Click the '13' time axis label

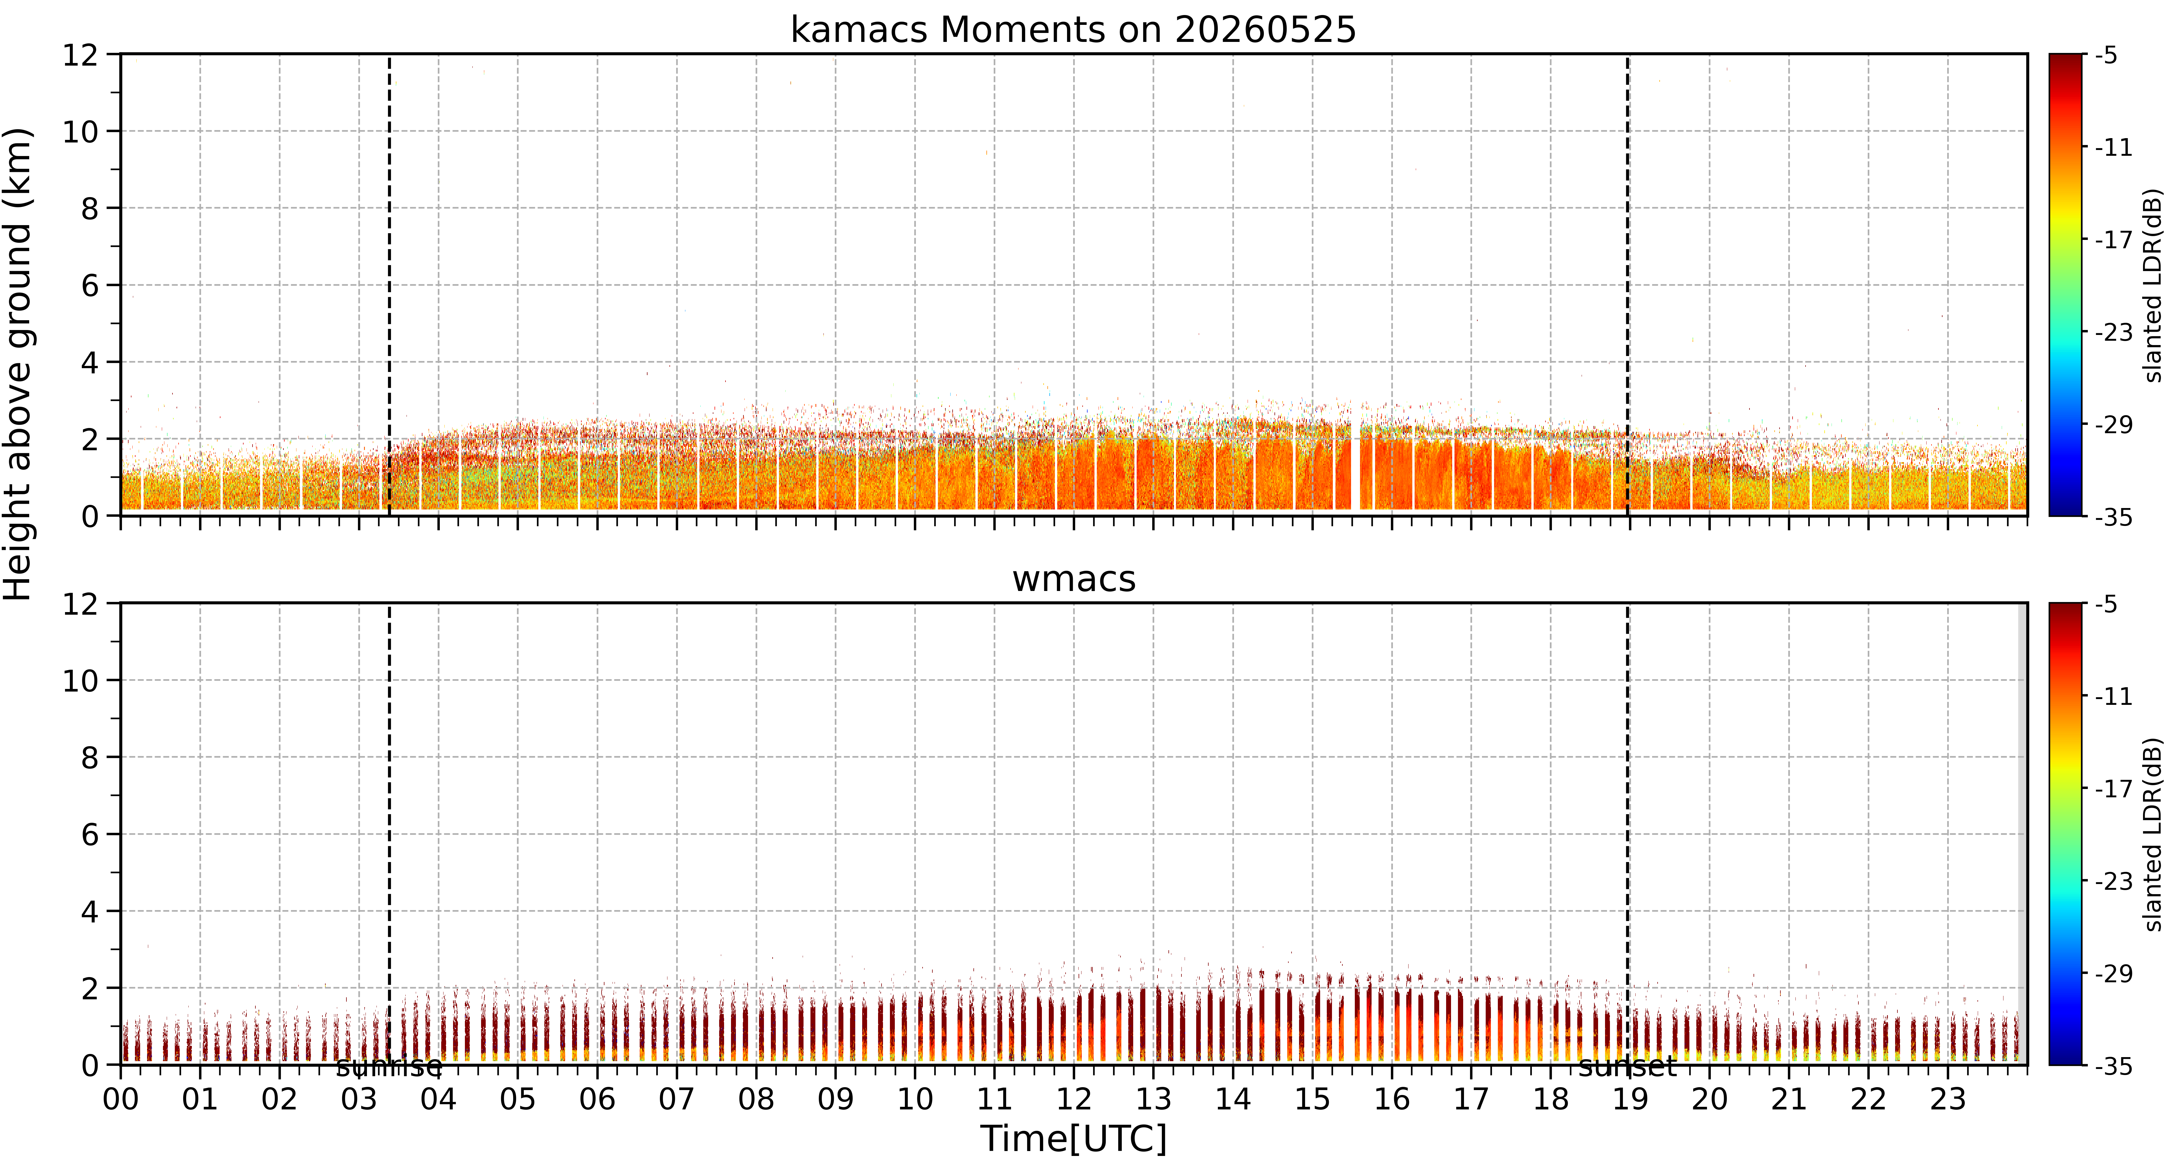(1153, 1099)
